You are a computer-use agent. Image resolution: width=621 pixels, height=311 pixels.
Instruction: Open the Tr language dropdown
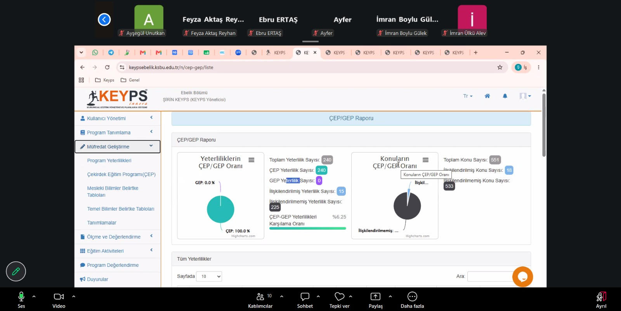468,96
